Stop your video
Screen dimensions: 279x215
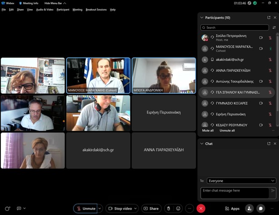tap(120, 208)
